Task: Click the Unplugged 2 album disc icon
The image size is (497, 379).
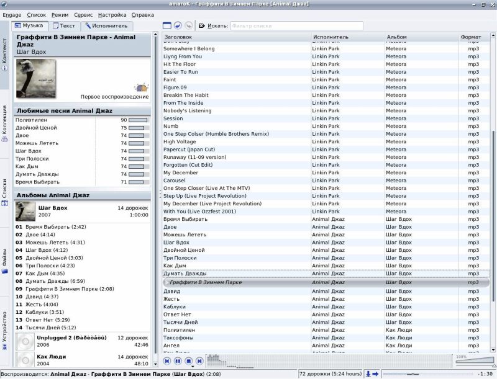Action: (x=25, y=341)
